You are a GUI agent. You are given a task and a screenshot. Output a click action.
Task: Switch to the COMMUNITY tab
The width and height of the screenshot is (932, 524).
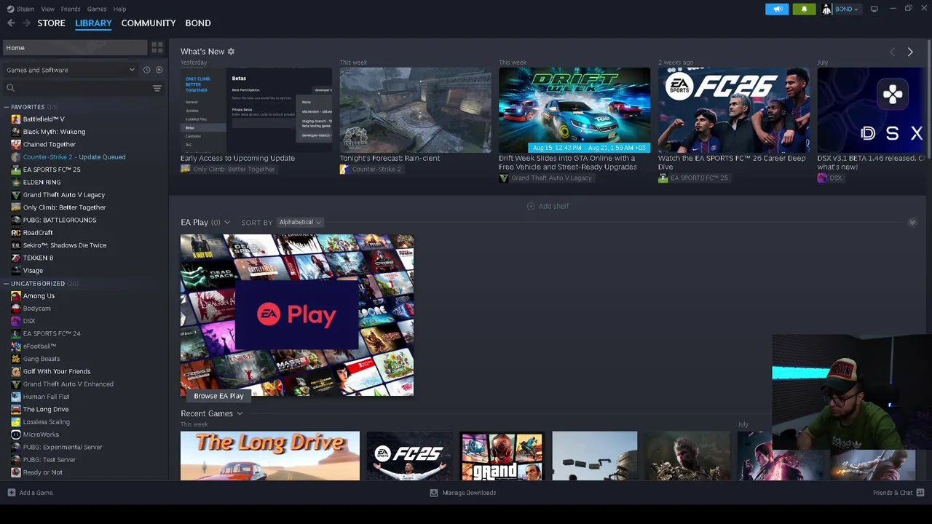pos(149,23)
